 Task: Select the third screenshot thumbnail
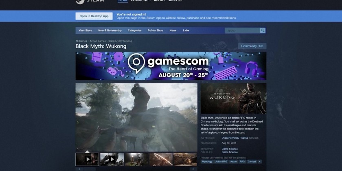click(136, 159)
